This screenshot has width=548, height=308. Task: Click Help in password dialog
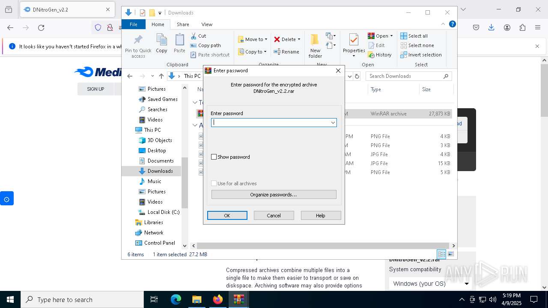click(x=321, y=216)
